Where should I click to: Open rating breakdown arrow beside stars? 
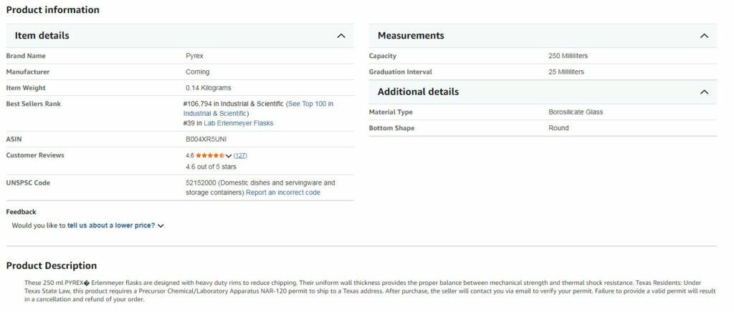coord(229,156)
